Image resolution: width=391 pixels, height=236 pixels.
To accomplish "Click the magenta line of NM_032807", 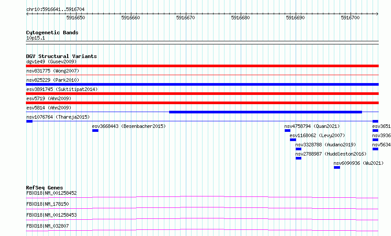I will point(202,230).
